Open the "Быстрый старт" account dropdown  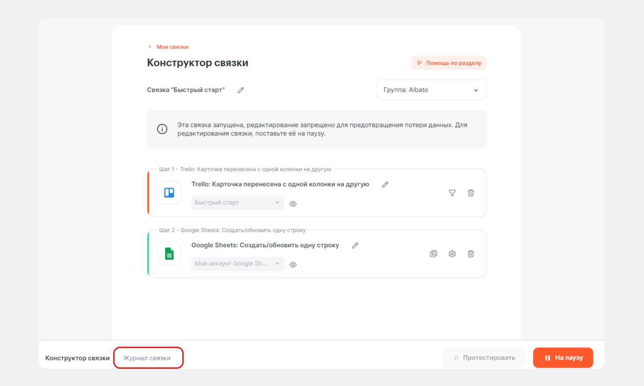[237, 203]
